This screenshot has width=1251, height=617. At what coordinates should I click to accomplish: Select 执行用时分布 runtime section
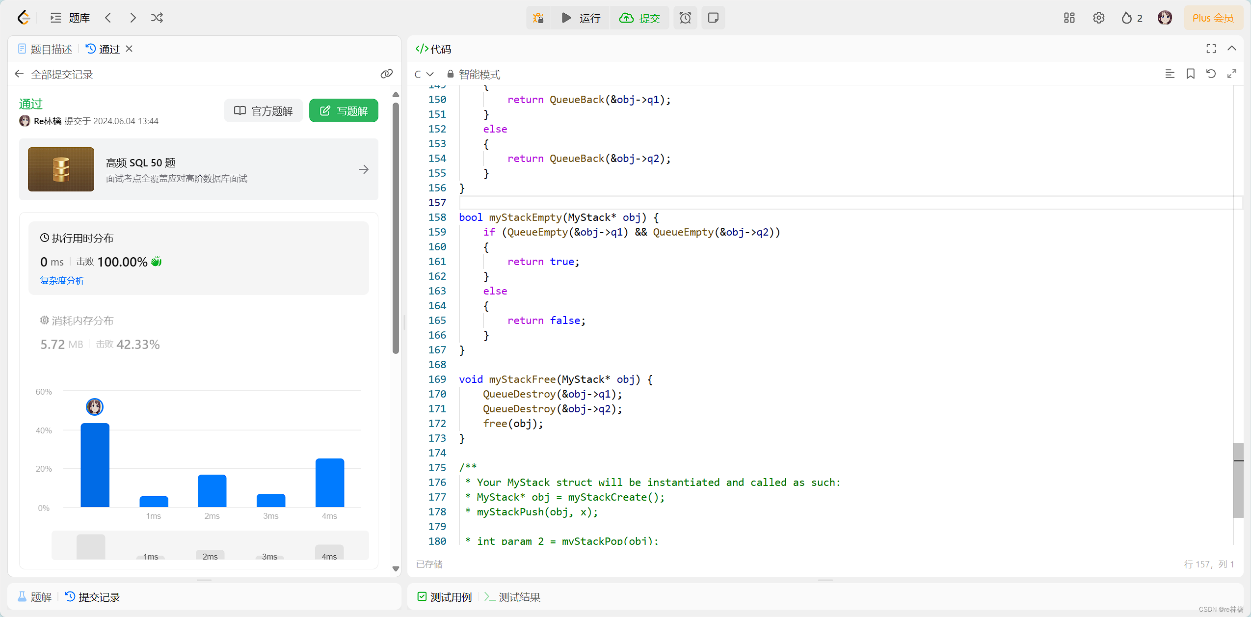click(x=199, y=258)
